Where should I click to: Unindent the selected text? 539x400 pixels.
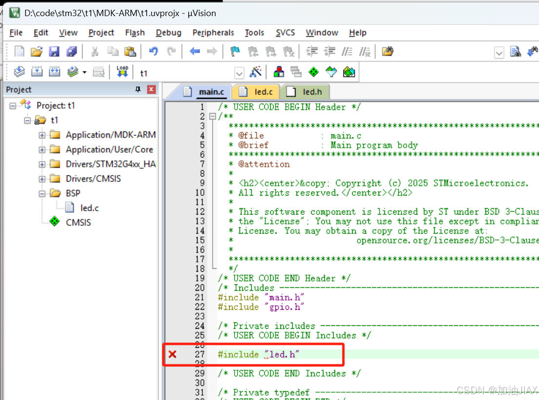[330, 52]
